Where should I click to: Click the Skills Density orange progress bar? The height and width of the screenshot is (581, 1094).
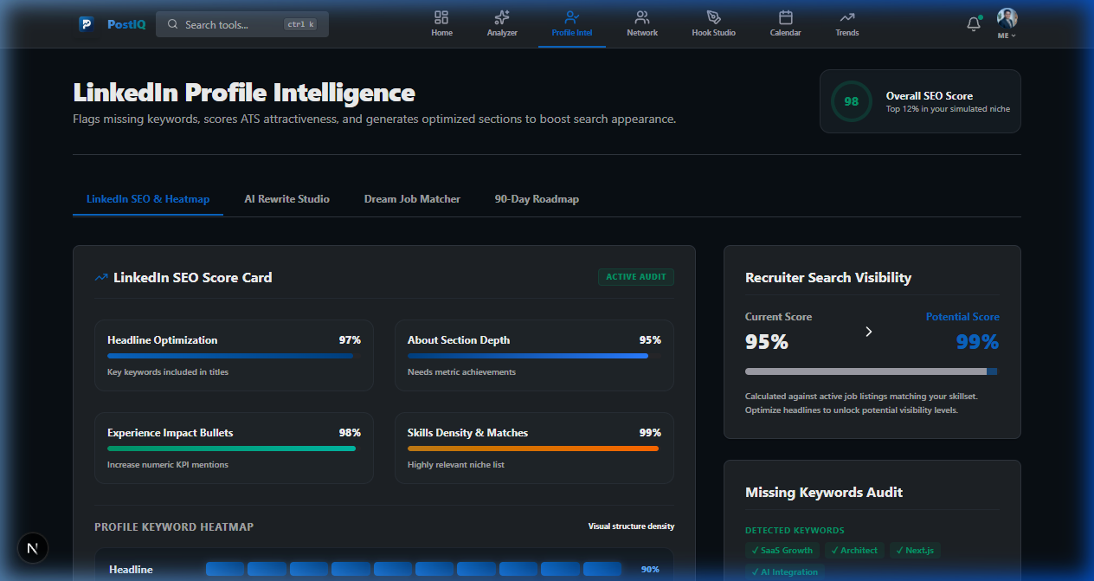point(533,449)
